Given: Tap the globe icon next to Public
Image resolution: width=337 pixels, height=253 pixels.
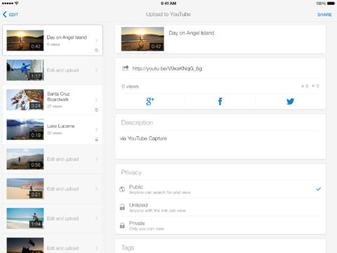Looking at the screenshot, I should 122,189.
